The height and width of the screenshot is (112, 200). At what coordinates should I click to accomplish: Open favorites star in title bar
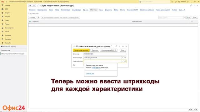pos(179,2)
